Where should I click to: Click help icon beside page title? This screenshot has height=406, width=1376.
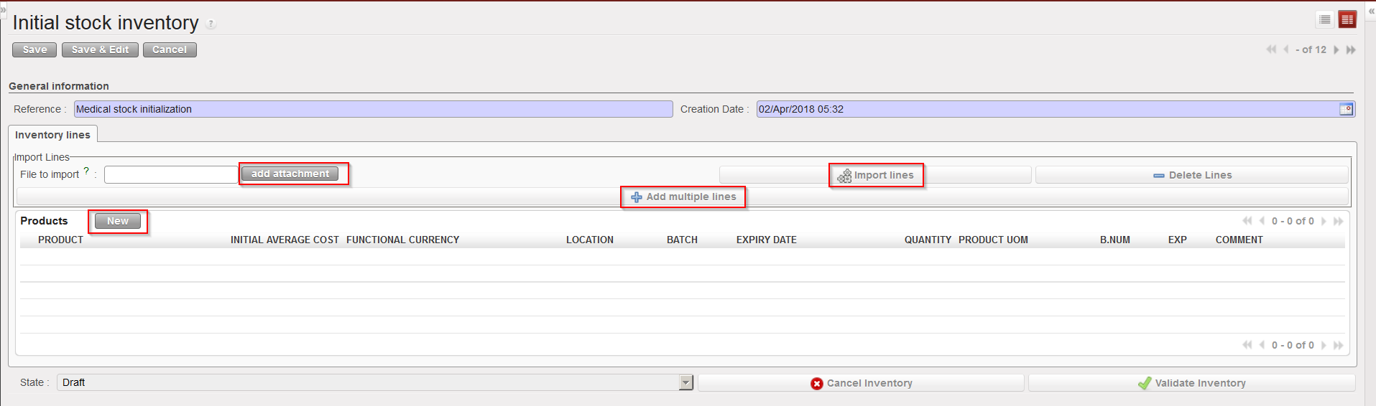pyautogui.click(x=211, y=24)
